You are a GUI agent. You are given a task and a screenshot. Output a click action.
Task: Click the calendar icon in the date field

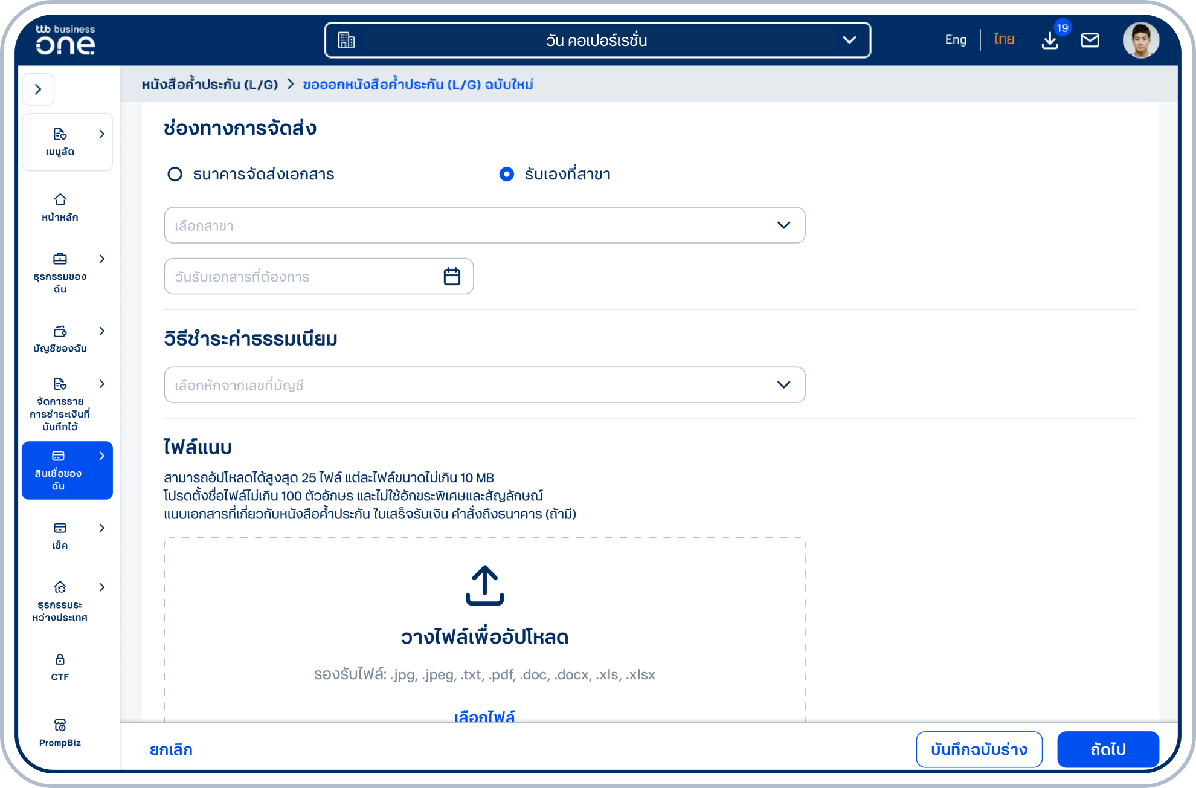pyautogui.click(x=452, y=277)
